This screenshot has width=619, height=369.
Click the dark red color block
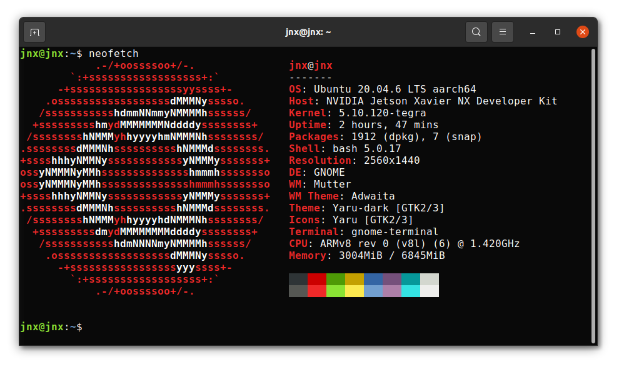click(317, 280)
